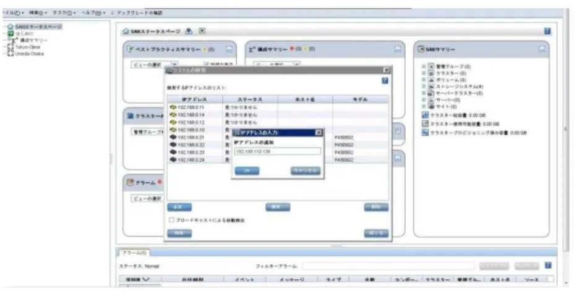
Task: Expand the ストレージシステム node in SANサマリー
Action: (x=424, y=86)
